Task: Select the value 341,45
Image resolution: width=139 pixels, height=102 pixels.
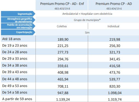Action: coord(115,59)
